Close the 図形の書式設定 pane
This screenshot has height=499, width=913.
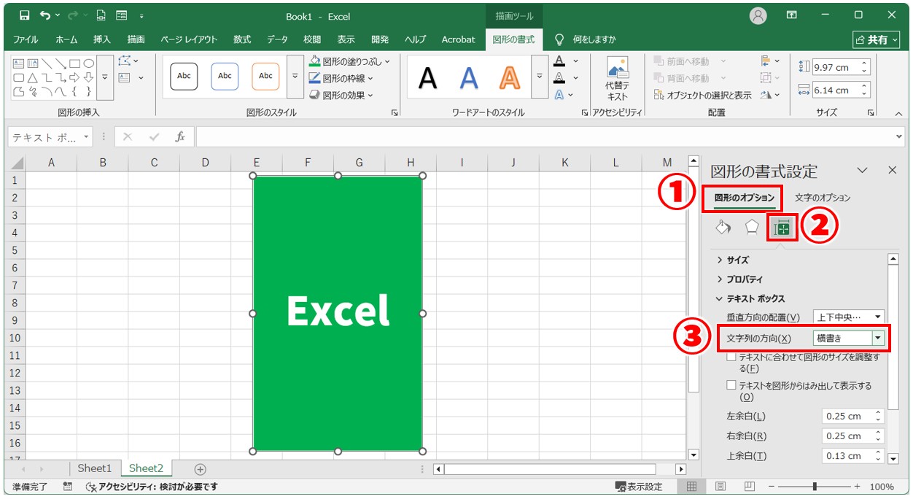coord(892,170)
